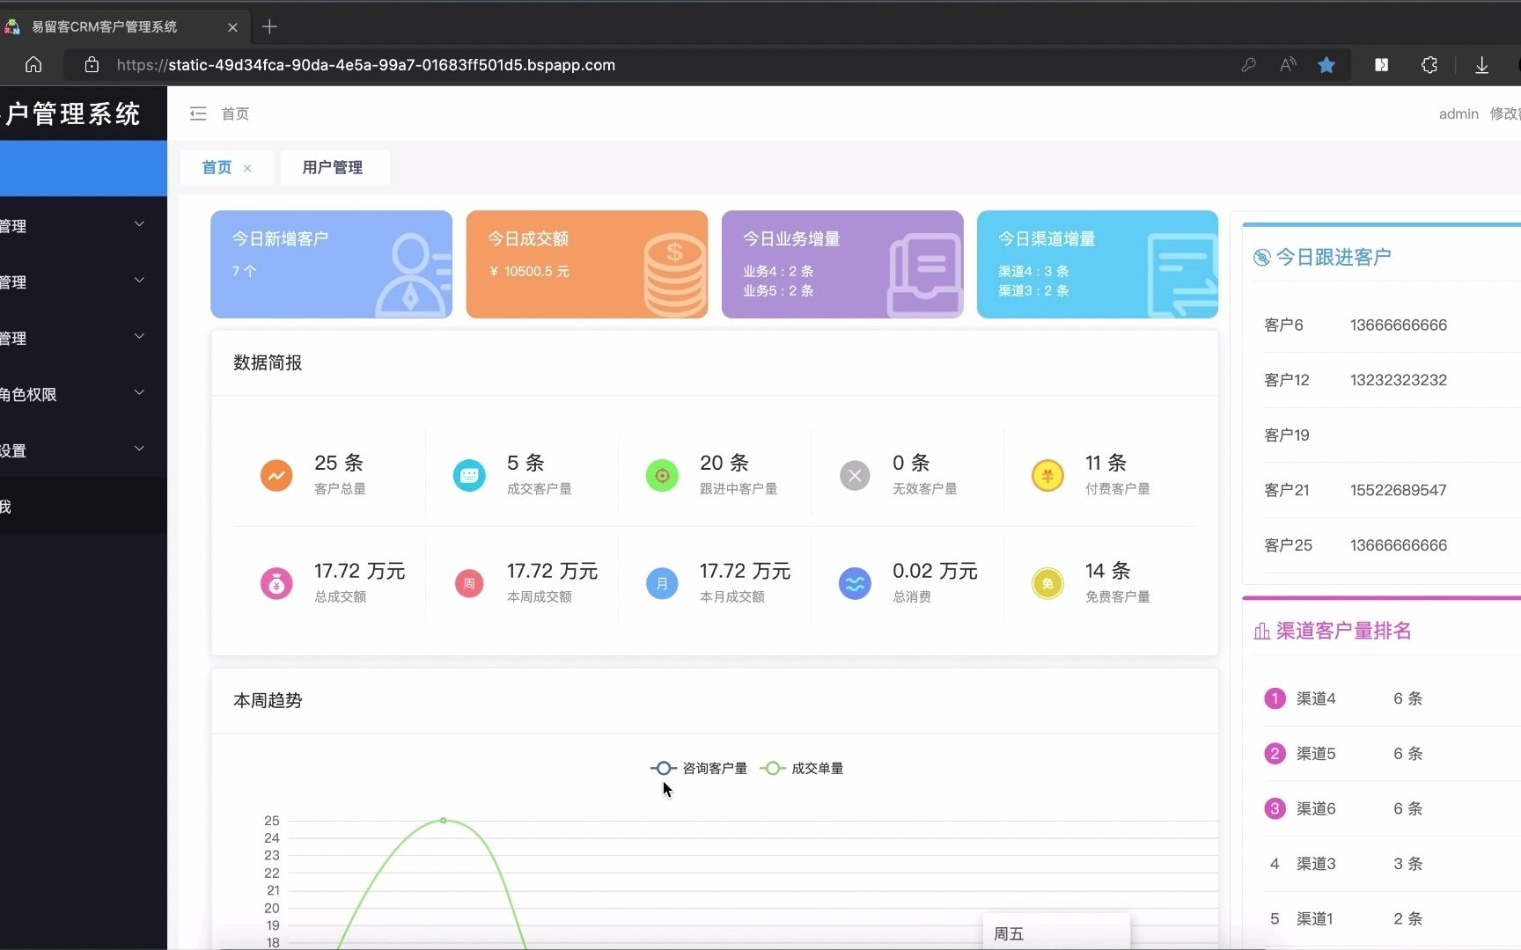Open a new browser tab with plus

pos(269,26)
